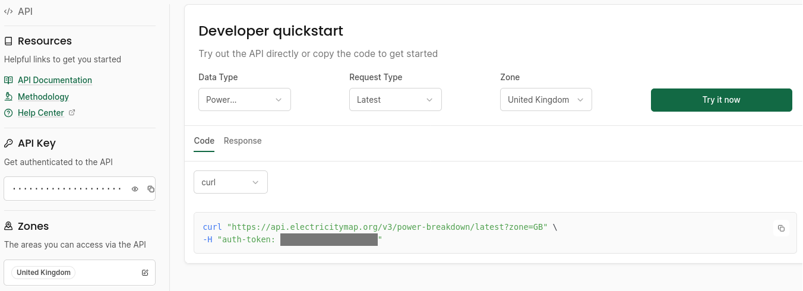Screen dimensions: 803x291
Task: Click the Methodology microscope icon
Action: [8, 96]
